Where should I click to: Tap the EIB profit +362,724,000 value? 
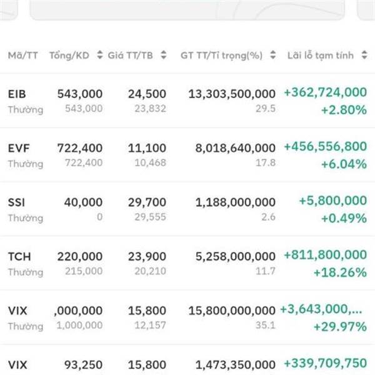click(x=325, y=92)
